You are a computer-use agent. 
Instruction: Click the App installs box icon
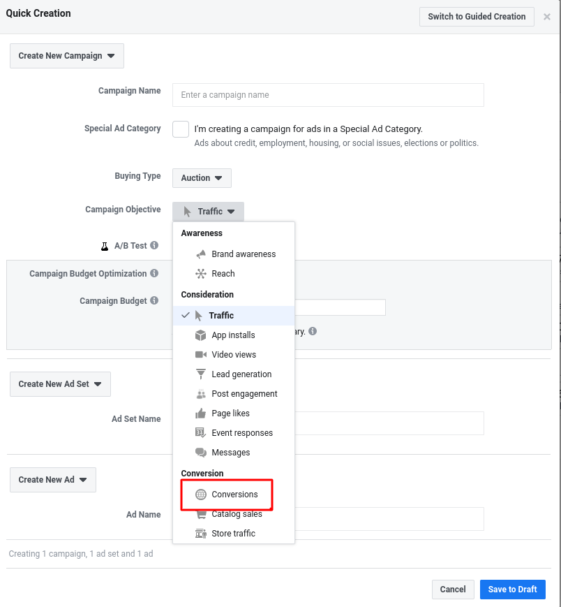[201, 335]
